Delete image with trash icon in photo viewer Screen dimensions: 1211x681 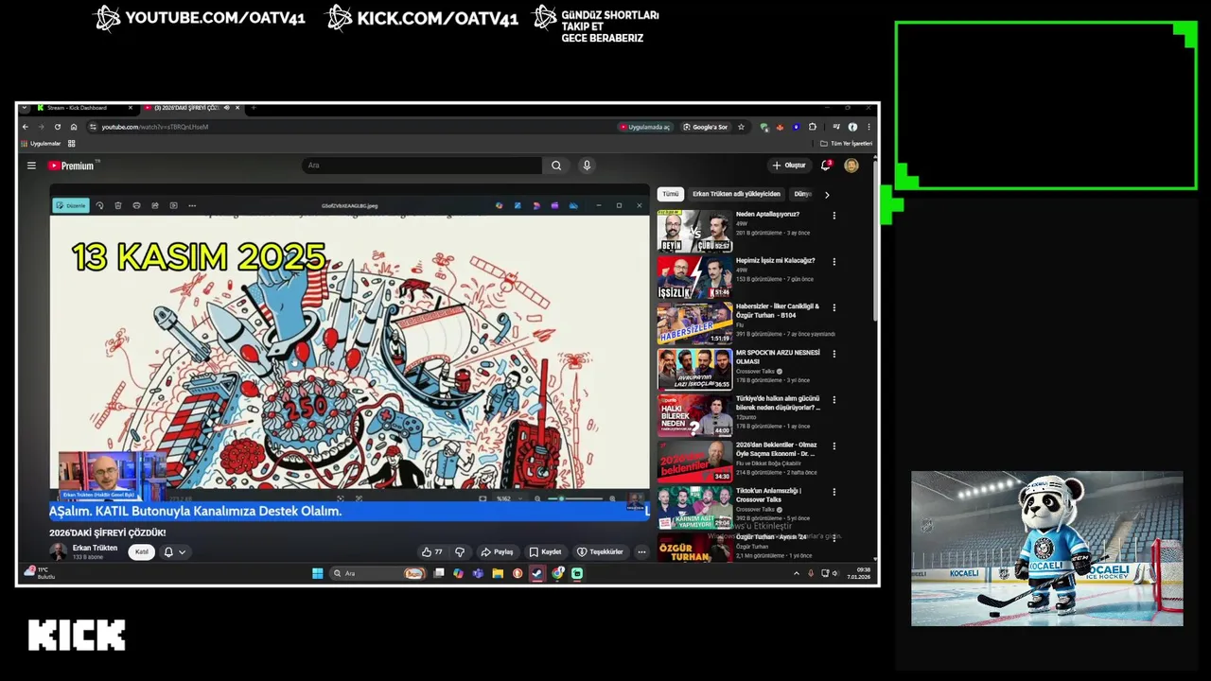point(118,205)
